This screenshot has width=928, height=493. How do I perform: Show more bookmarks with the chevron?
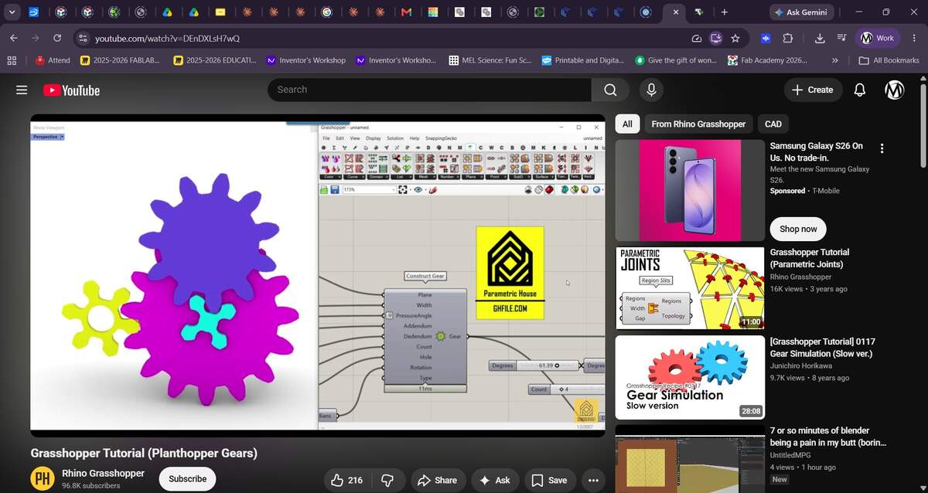[835, 60]
